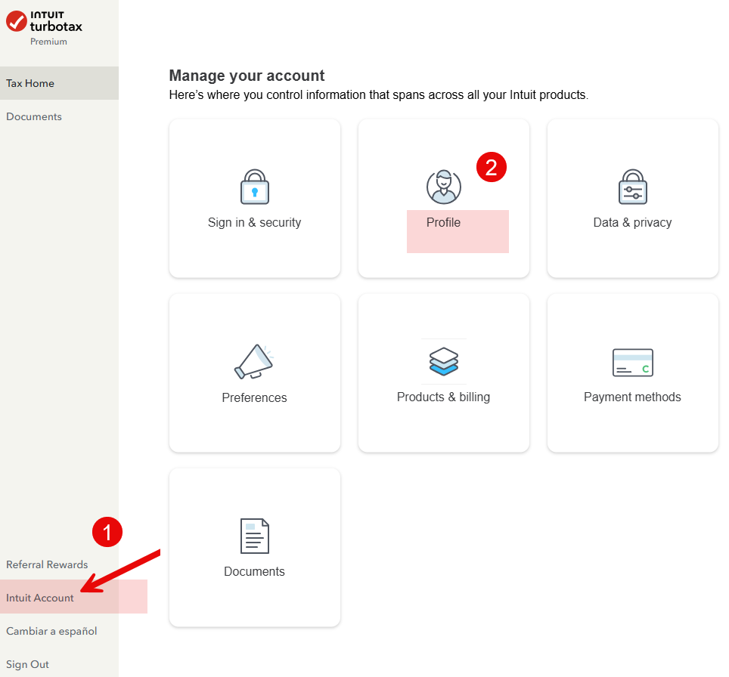Click the 'intuit turbotax' wordmark
This screenshot has height=677, width=729.
[x=56, y=21]
